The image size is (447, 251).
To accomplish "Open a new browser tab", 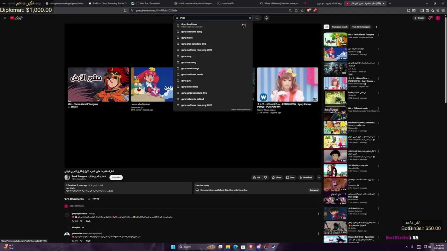I will pos(390,3).
